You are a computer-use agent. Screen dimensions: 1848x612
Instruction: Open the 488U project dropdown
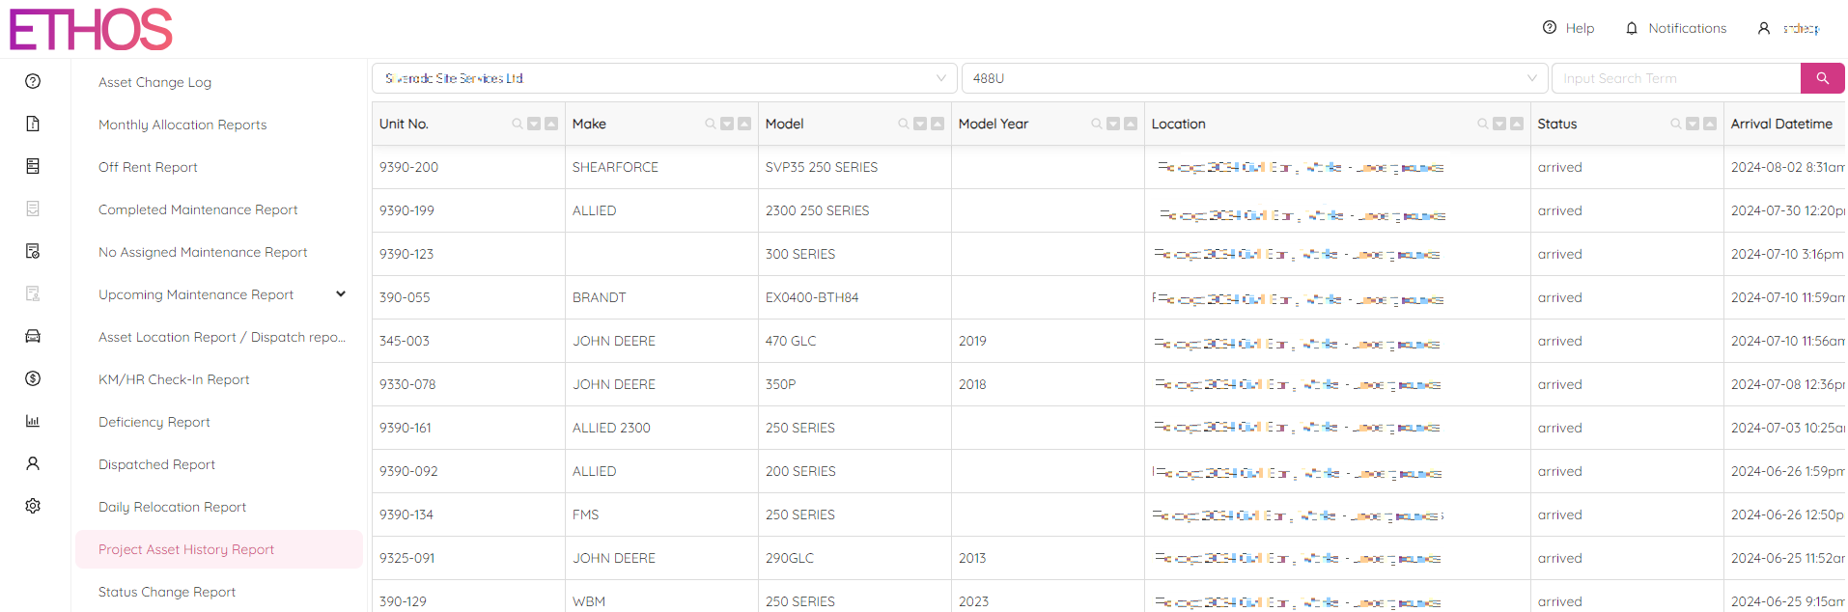pyautogui.click(x=1254, y=78)
